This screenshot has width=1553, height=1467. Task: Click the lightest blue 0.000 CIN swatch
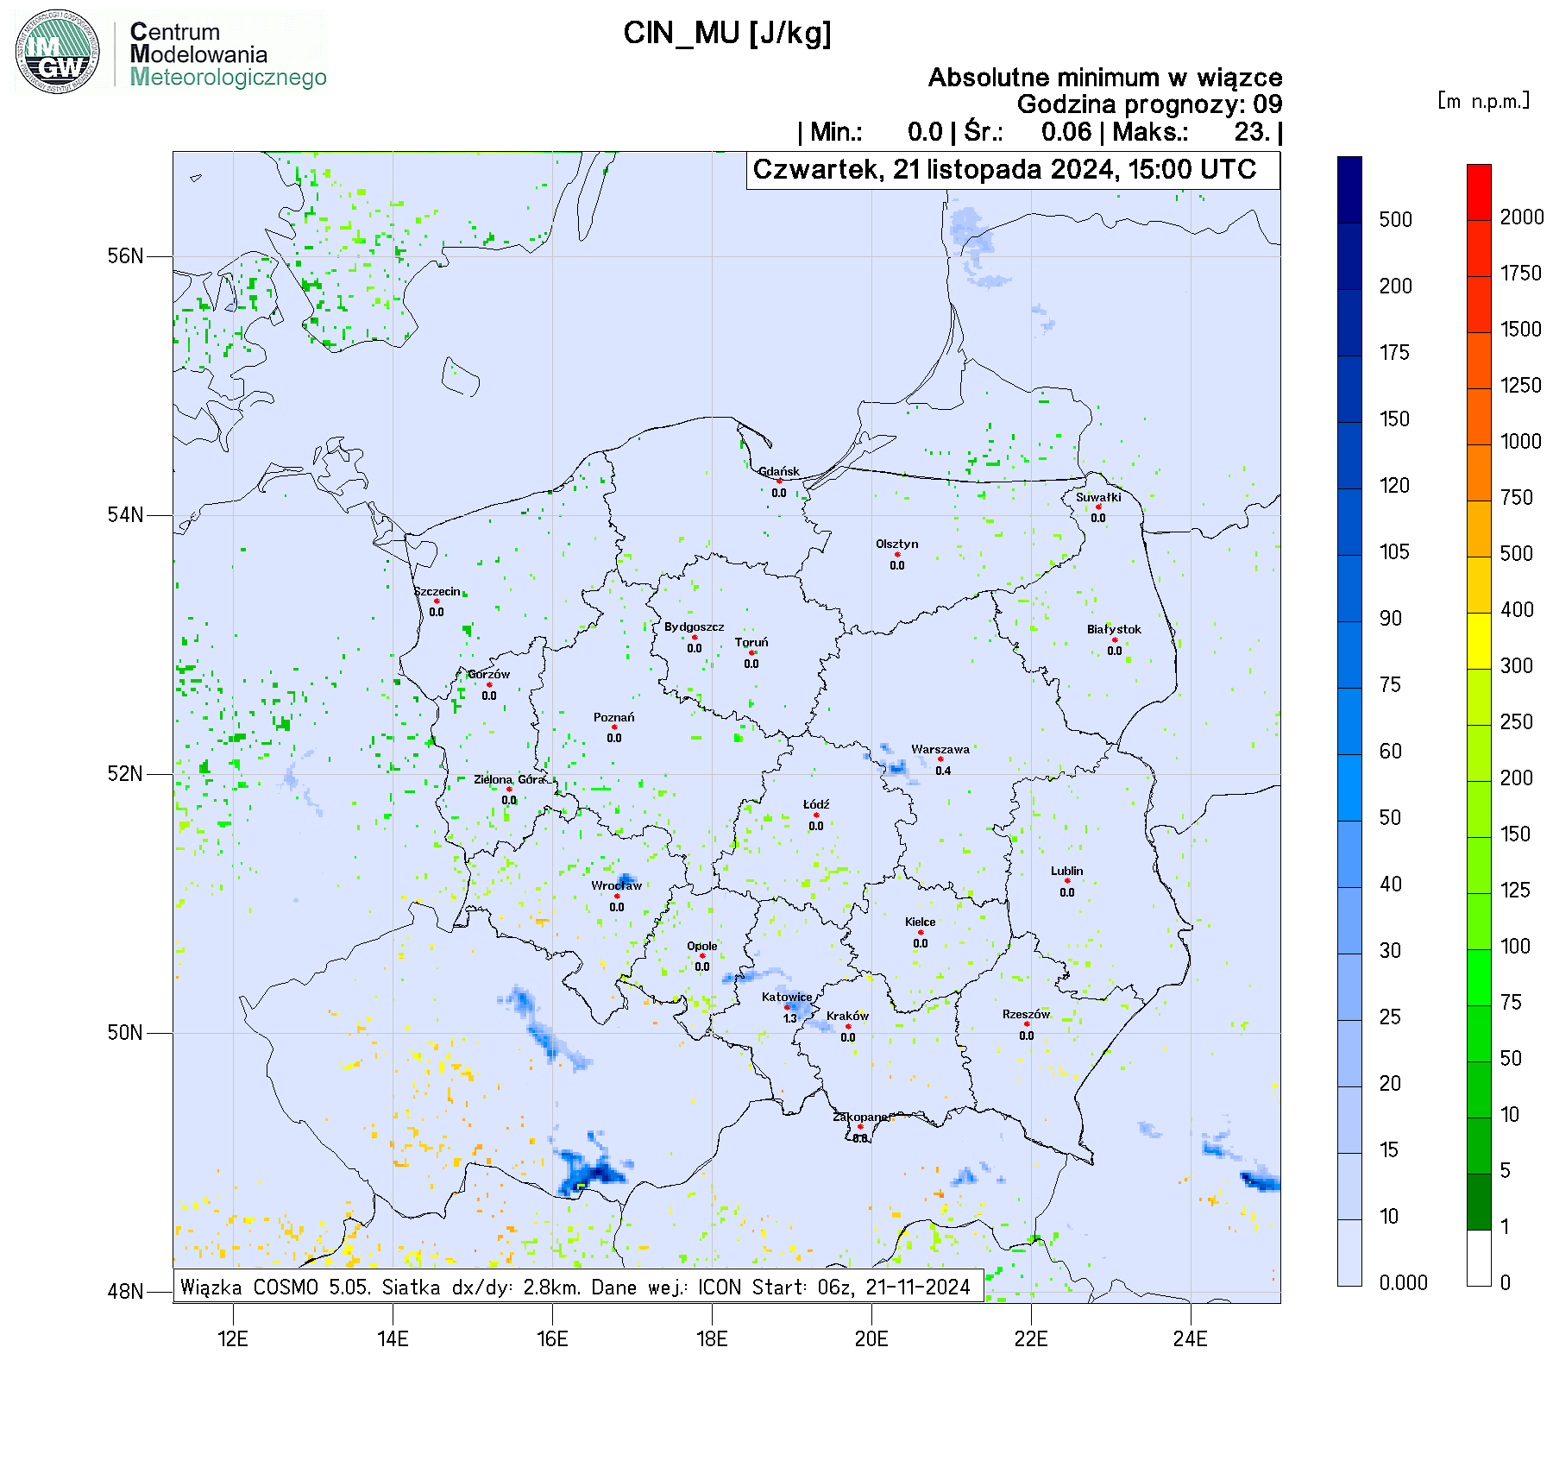(x=1349, y=1253)
